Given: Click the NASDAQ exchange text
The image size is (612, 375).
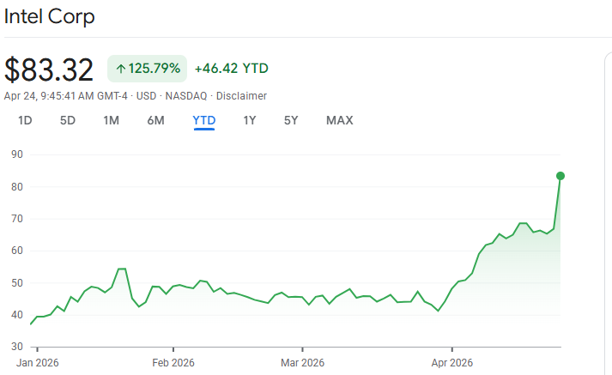Looking at the screenshot, I should coord(186,96).
